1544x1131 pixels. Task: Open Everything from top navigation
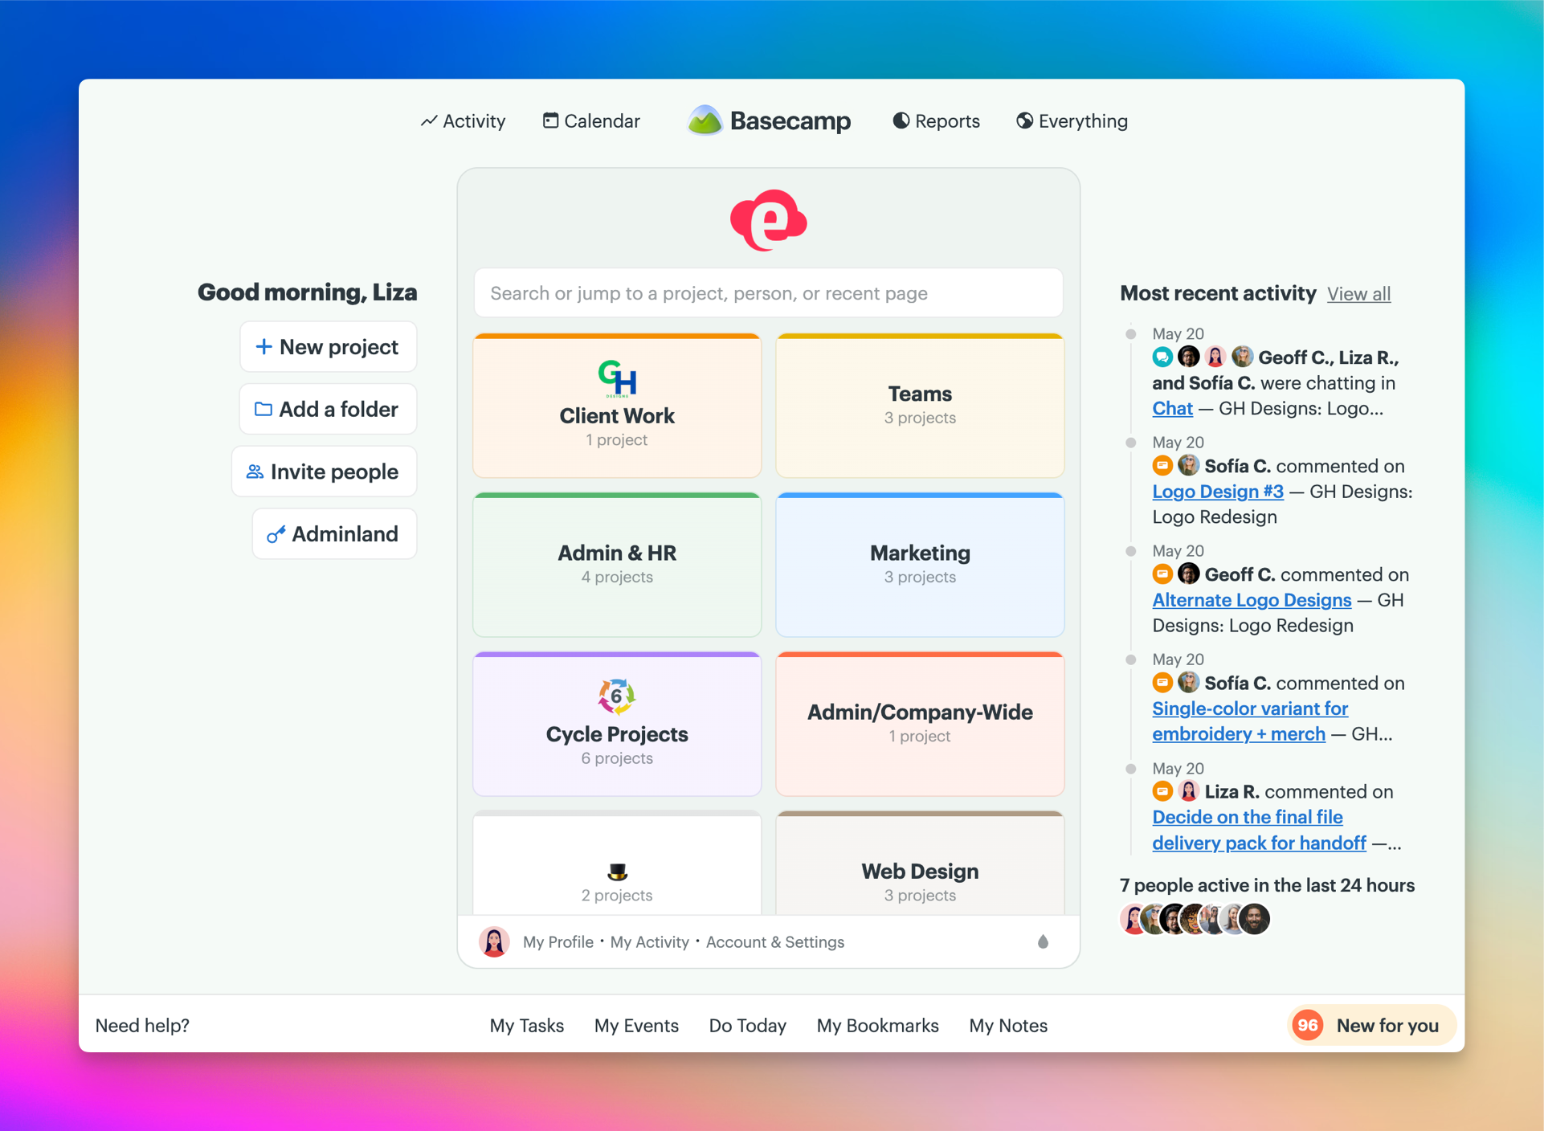[x=1072, y=121]
